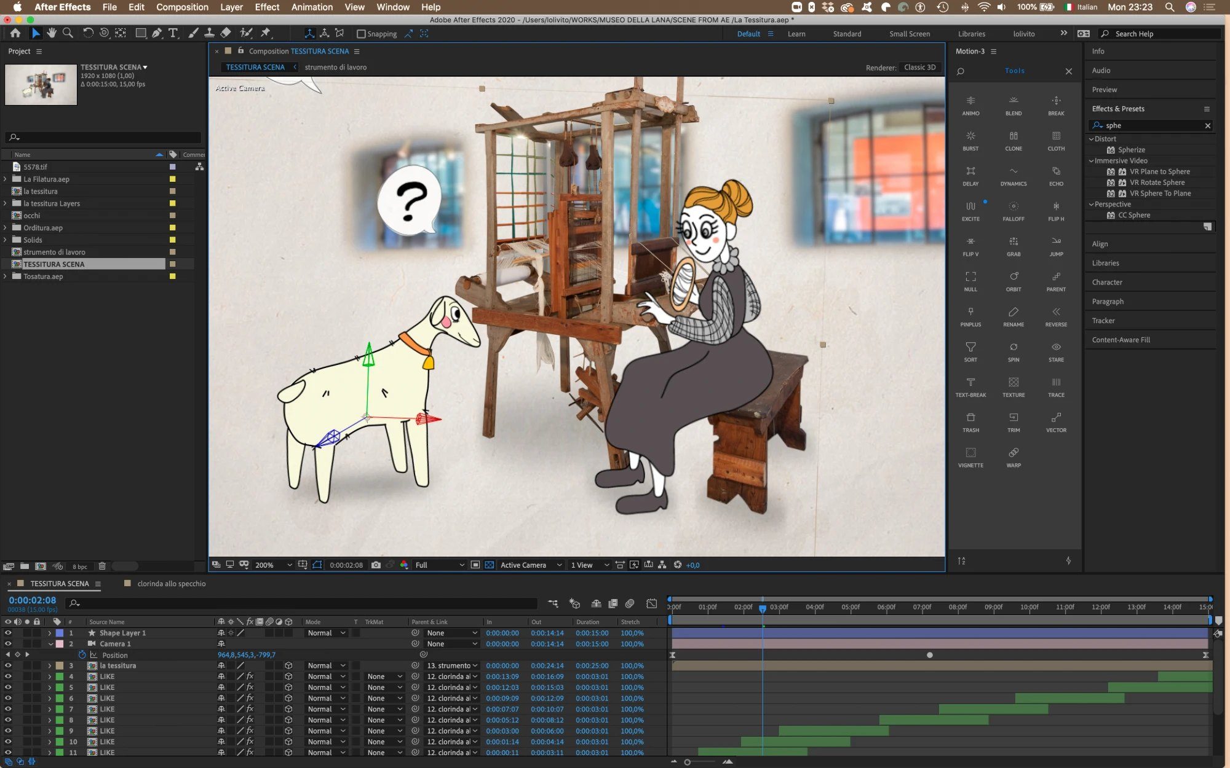Click the TRASH tool in Motion-3
1230x768 pixels.
coord(970,422)
